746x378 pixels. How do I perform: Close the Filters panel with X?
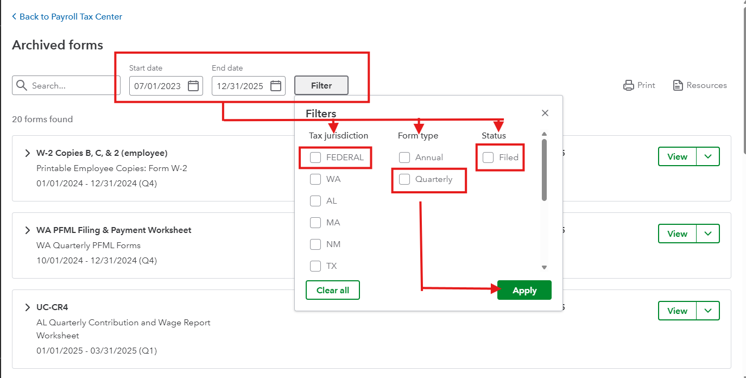pos(545,113)
